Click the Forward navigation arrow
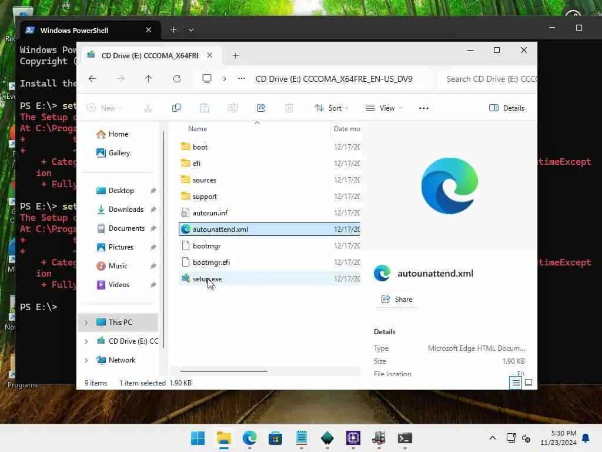This screenshot has height=452, width=602. 121,79
